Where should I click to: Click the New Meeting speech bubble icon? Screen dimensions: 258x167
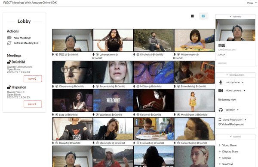tap(9, 38)
